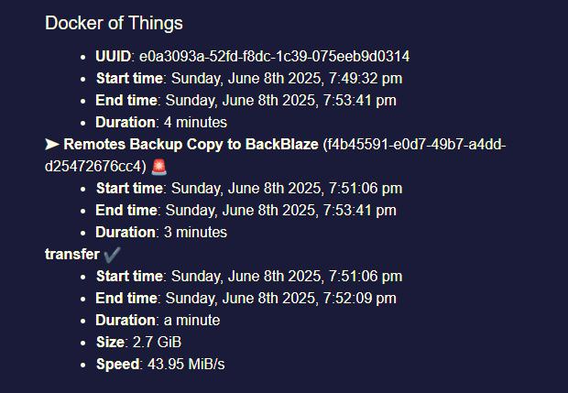This screenshot has width=568, height=393.
Task: Click the arrow icon before Remotes Backup
Action: click(x=52, y=144)
